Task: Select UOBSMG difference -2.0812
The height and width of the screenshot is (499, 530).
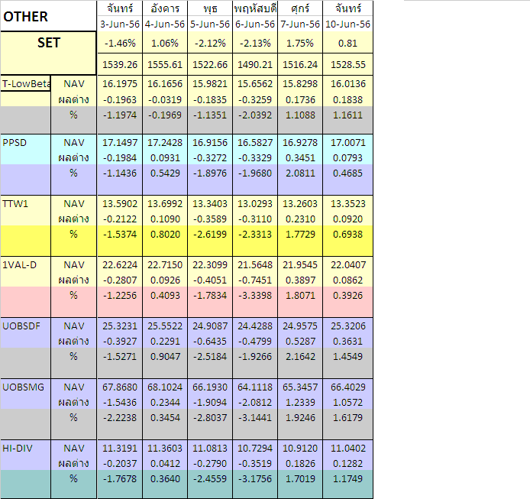Action: [x=255, y=402]
